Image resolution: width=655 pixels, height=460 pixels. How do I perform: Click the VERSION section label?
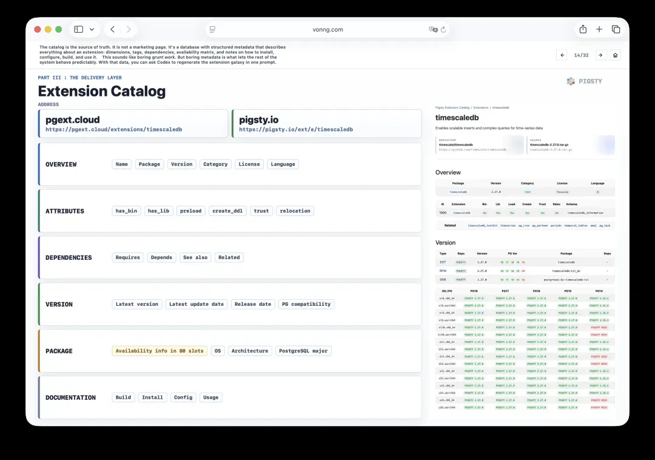tap(59, 305)
